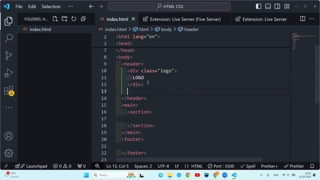Viewport: 320px width, 180px height.
Task: Show hidden system tray icons chevron
Action: point(261,175)
